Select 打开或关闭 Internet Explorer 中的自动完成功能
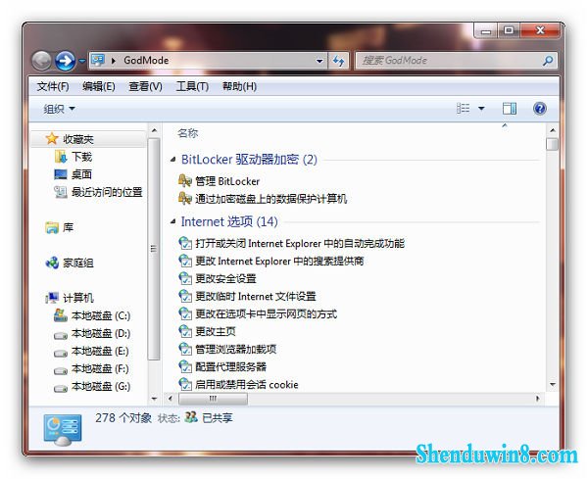This screenshot has height=479, width=588. 300,244
